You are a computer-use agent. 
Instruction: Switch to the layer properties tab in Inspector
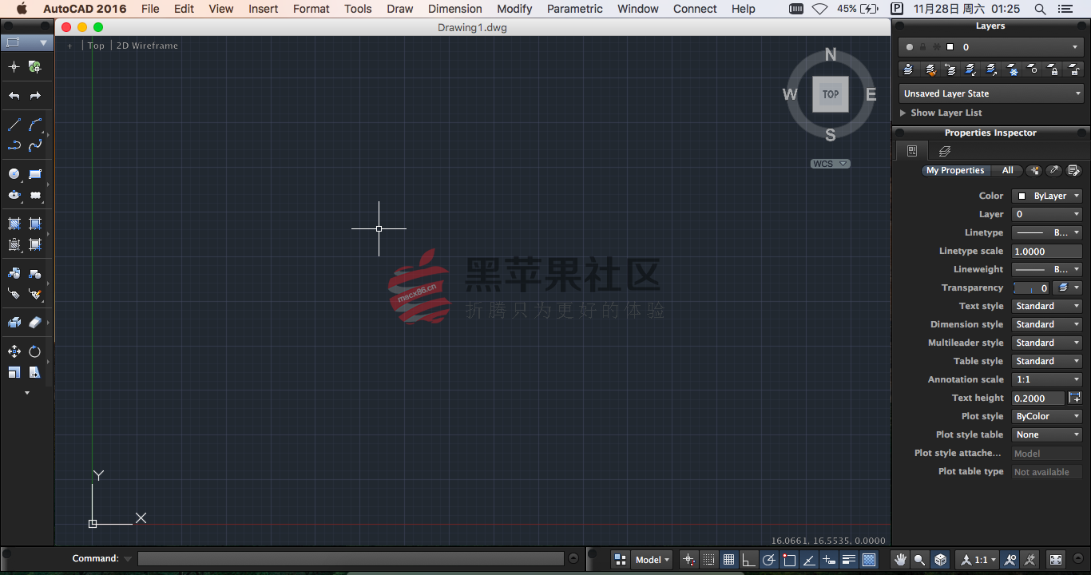click(945, 151)
